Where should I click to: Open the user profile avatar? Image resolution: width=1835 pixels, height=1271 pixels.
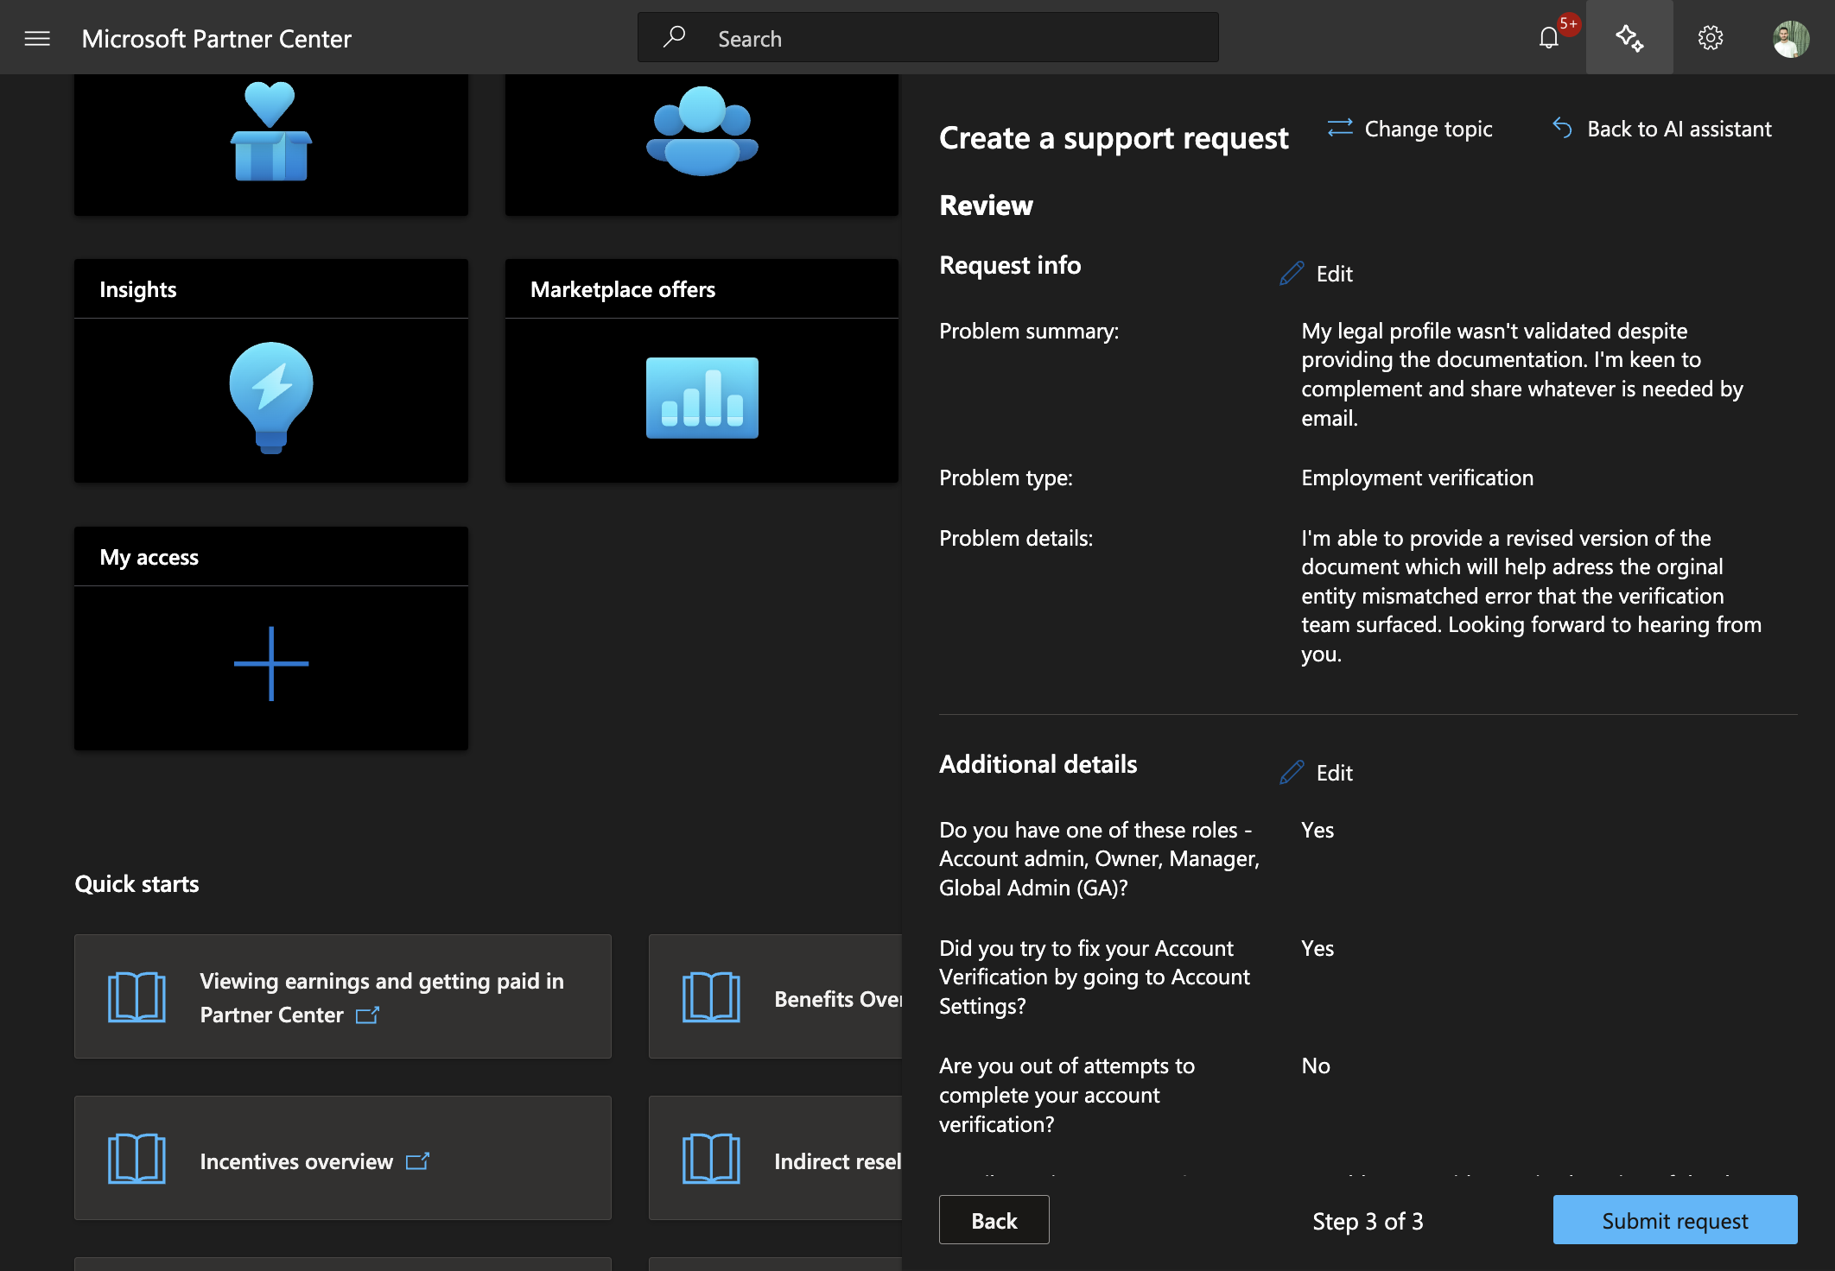pyautogui.click(x=1791, y=38)
